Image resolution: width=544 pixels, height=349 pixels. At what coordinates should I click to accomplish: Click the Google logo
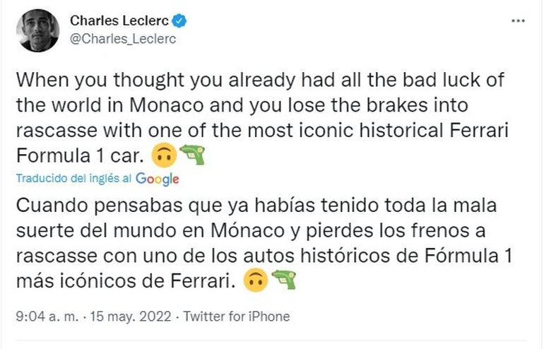(x=157, y=179)
